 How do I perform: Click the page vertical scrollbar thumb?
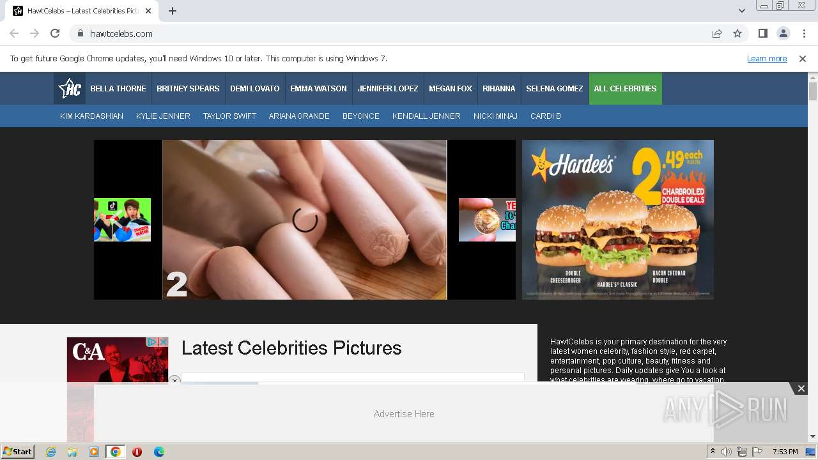[812, 91]
